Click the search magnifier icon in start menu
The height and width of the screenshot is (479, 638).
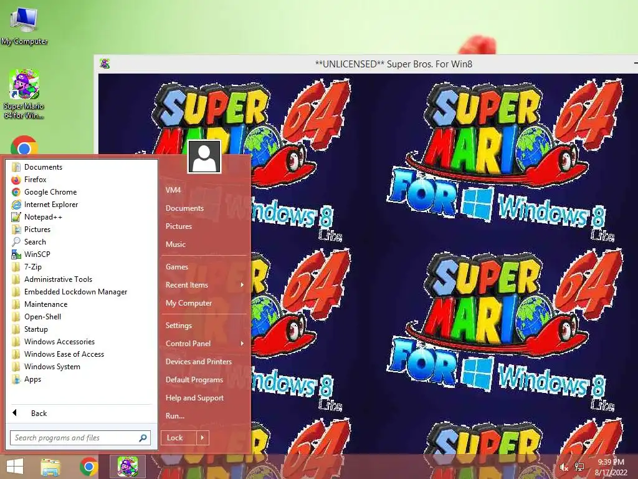[x=143, y=438]
